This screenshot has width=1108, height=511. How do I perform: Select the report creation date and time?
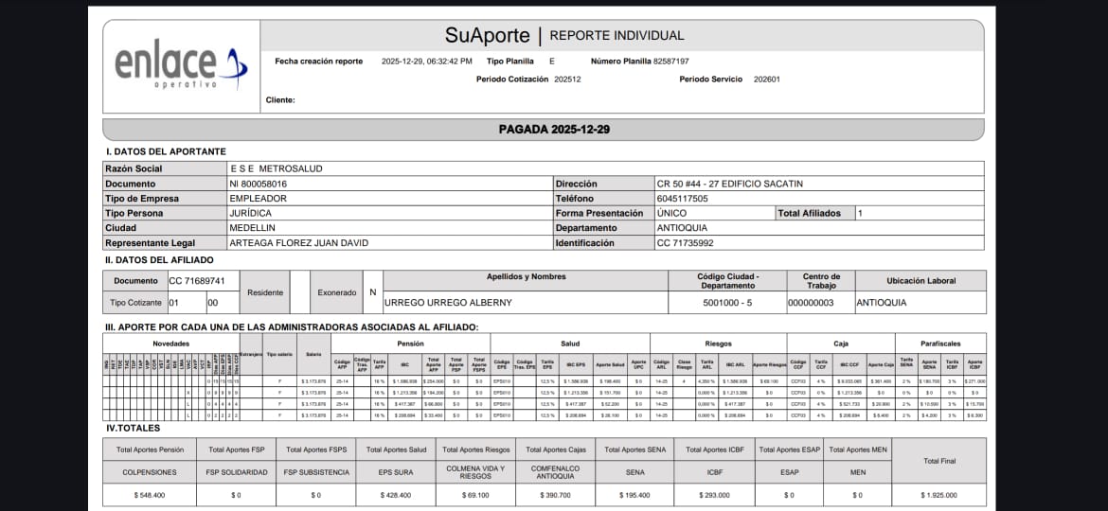click(426, 62)
